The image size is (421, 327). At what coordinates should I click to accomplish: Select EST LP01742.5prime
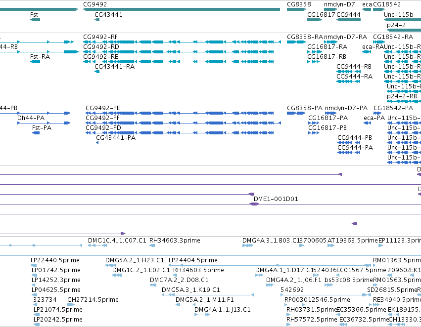coord(56,271)
